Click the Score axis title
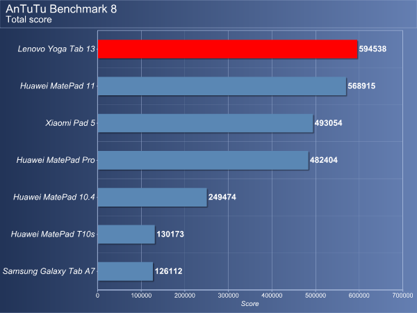This screenshot has height=313, width=417. coord(250,304)
